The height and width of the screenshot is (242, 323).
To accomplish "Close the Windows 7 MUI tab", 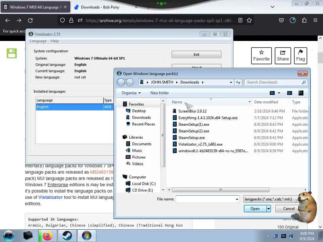I will 65,7.
